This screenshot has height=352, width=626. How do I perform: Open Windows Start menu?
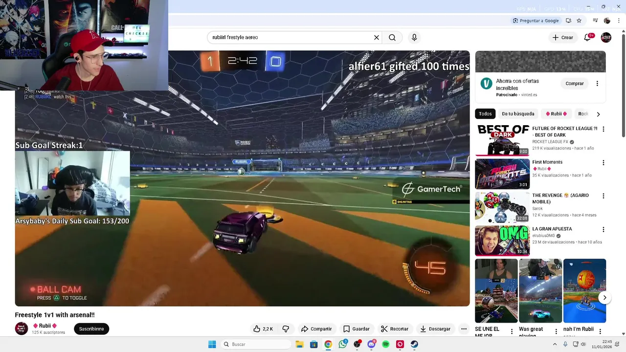tap(212, 344)
